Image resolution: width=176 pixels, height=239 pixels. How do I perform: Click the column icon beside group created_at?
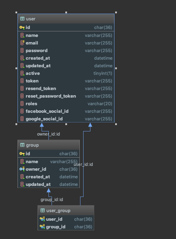click(x=22, y=177)
